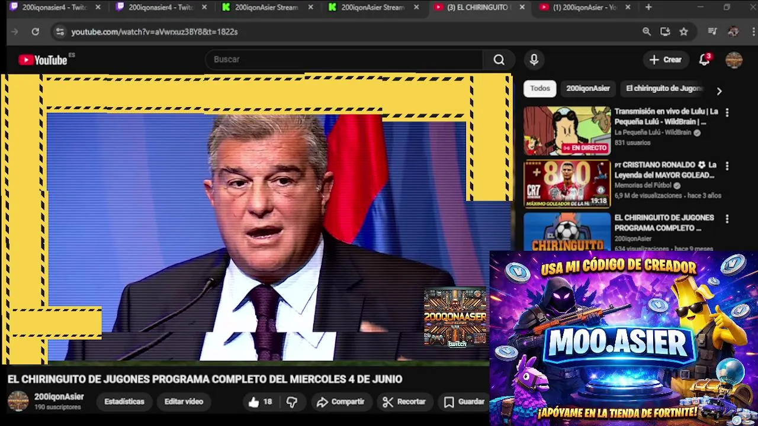The width and height of the screenshot is (758, 426).
Task: Bookmark this page with the star icon
Action: point(684,32)
